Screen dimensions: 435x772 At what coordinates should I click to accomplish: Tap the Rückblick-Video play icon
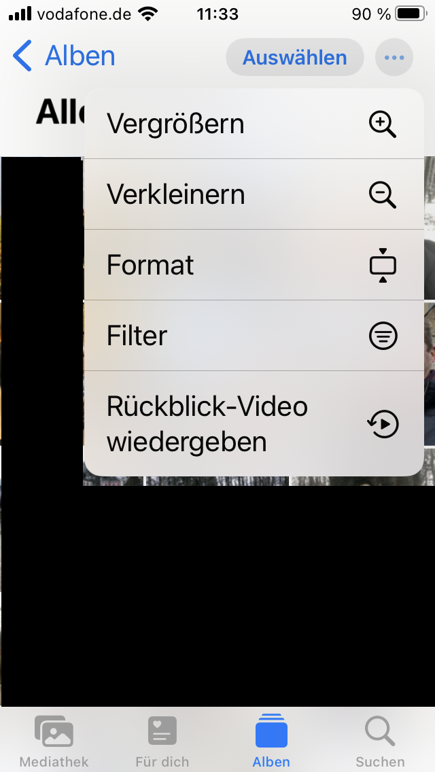pyautogui.click(x=383, y=425)
